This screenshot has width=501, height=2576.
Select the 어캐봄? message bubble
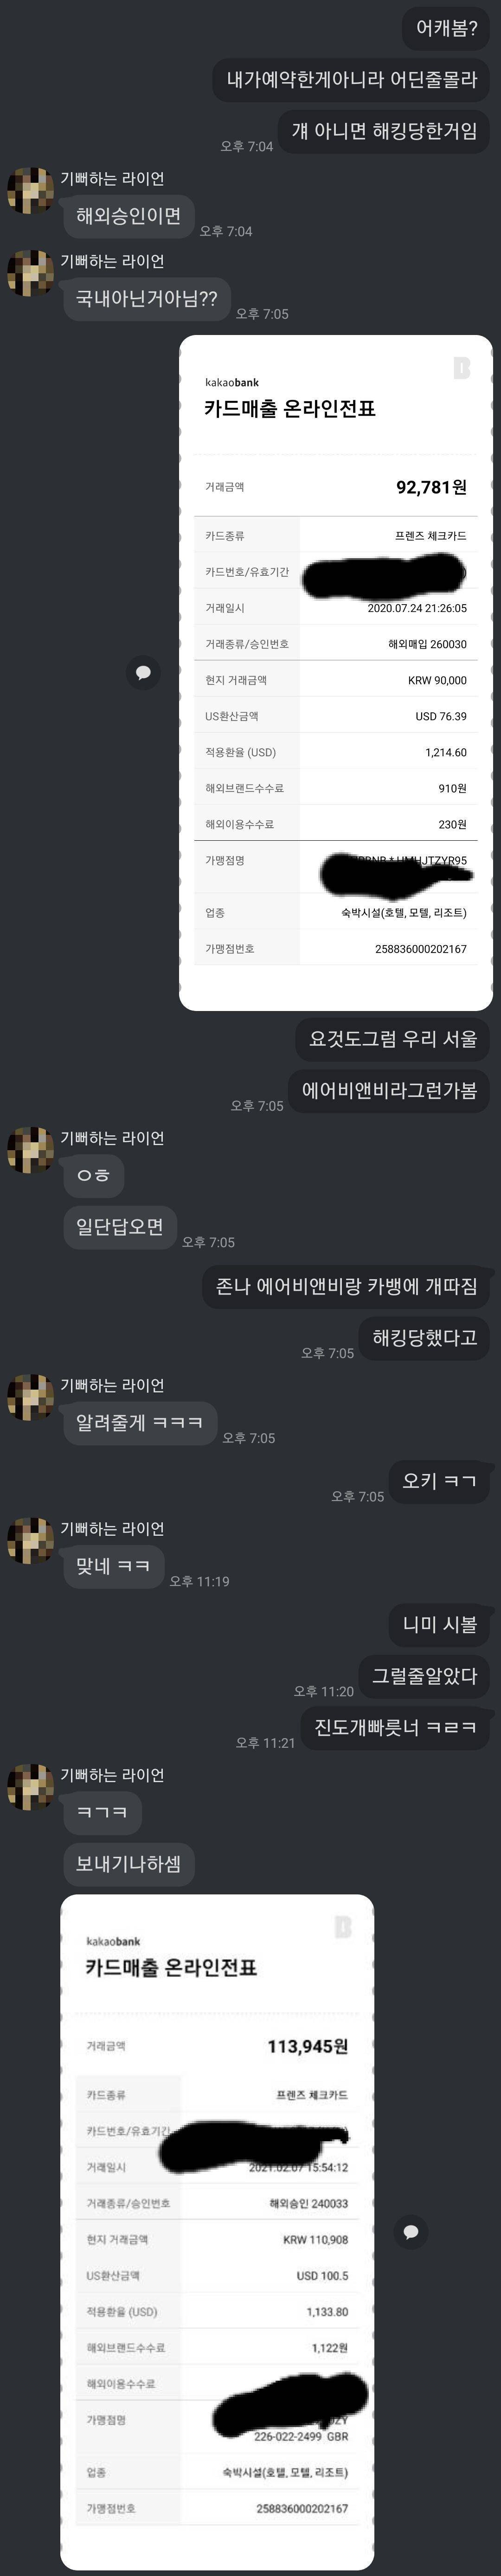pyautogui.click(x=446, y=28)
